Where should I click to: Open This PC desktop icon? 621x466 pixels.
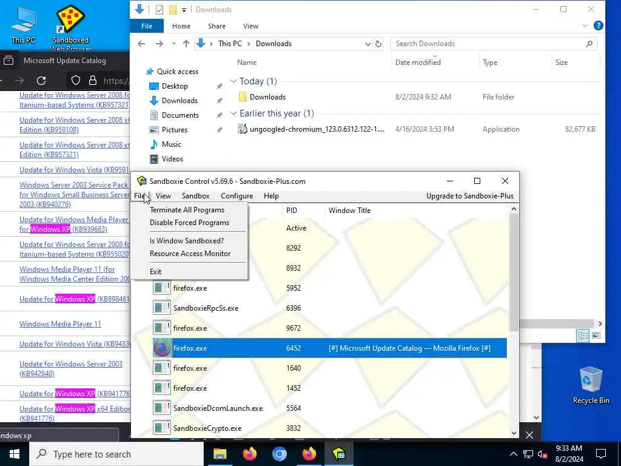click(23, 25)
